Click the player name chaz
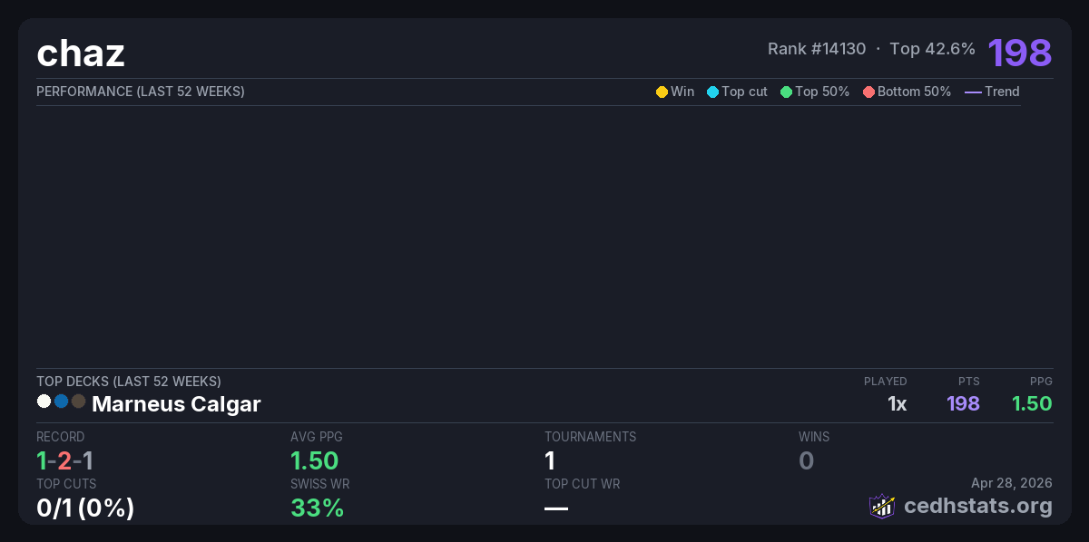 pos(81,53)
